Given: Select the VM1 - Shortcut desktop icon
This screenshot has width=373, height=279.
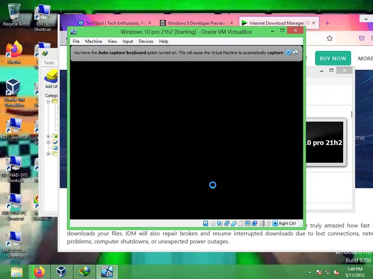Looking at the screenshot, I should pyautogui.click(x=42, y=18).
